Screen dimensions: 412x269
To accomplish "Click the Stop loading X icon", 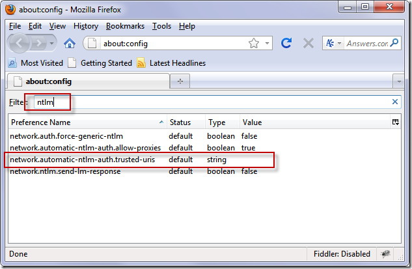I will (308, 44).
